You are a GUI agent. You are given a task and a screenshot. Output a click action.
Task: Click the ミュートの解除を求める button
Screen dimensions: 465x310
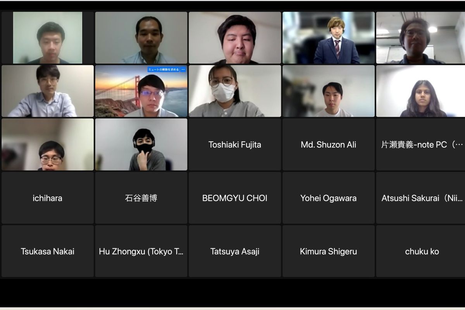[164, 70]
